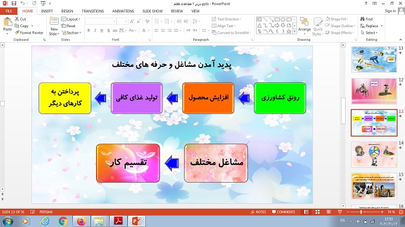Switch to the DESIGN tab

click(x=67, y=11)
